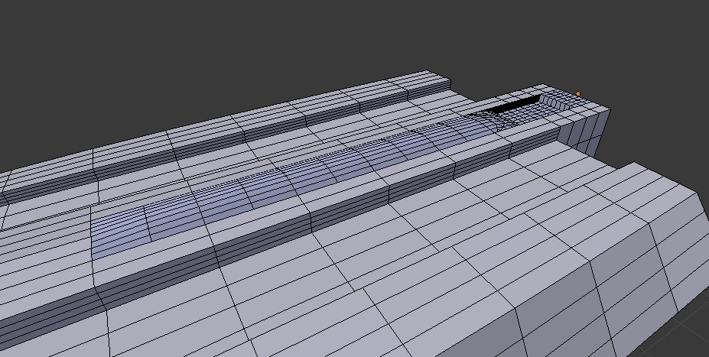709x357 pixels.
Task: Select the dense curved mesh beside the black hole
Action: tap(489, 117)
